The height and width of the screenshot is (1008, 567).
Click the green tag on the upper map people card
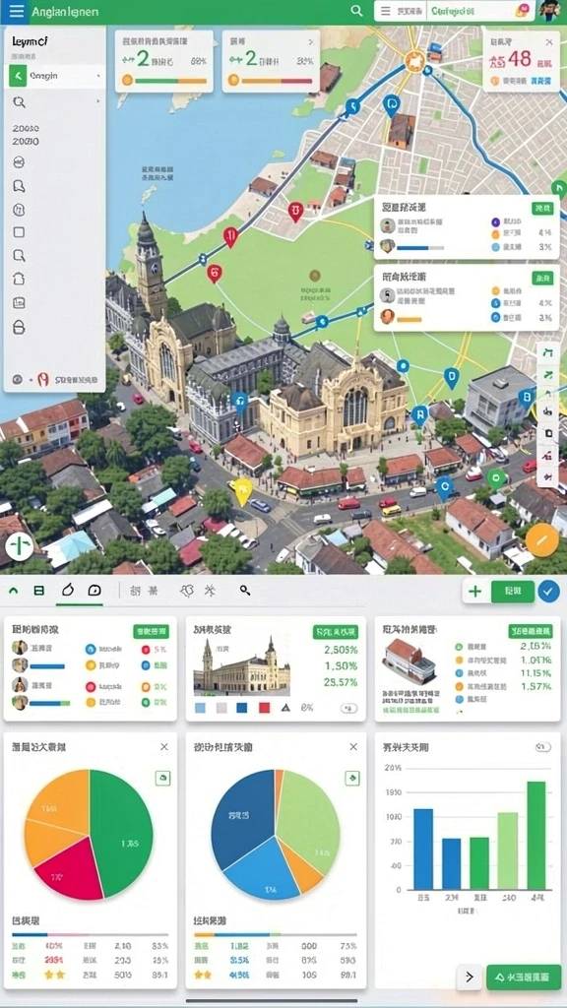pyautogui.click(x=542, y=209)
